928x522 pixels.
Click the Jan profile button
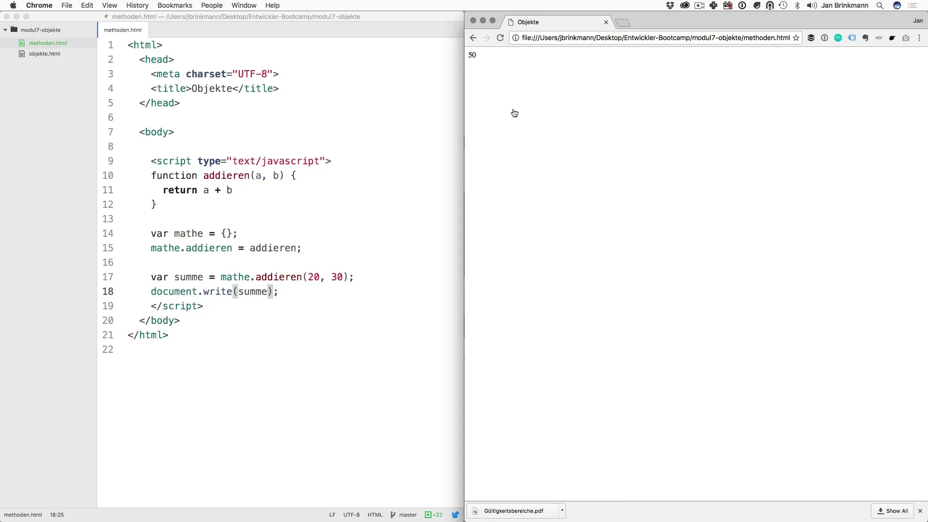point(918,21)
